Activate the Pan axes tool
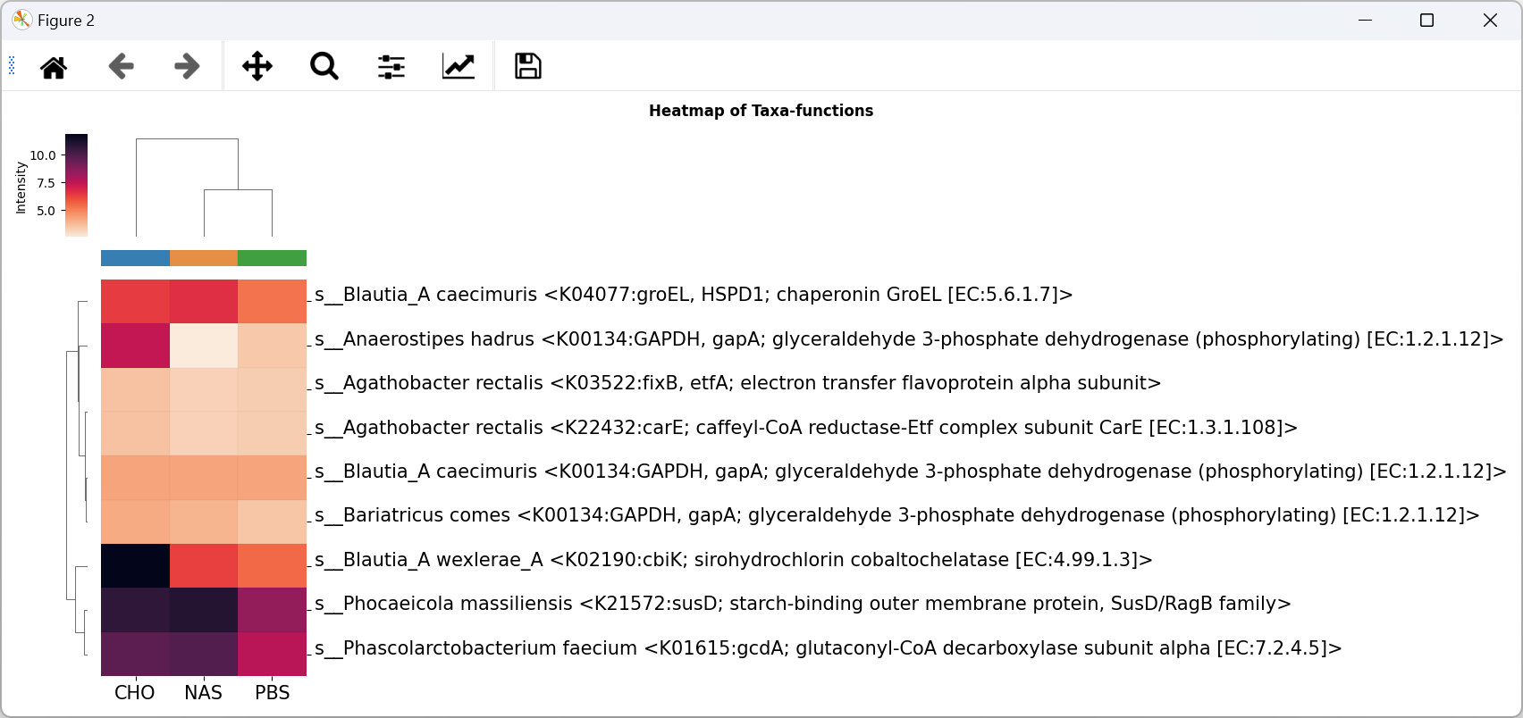The width and height of the screenshot is (1523, 718). pyautogui.click(x=257, y=67)
